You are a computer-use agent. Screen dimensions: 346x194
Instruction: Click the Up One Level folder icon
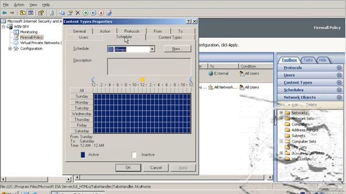[x=23, y=13]
